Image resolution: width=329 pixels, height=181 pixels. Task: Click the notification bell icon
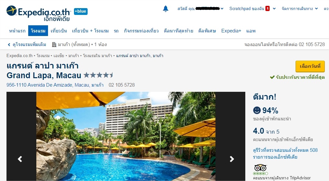[165, 9]
